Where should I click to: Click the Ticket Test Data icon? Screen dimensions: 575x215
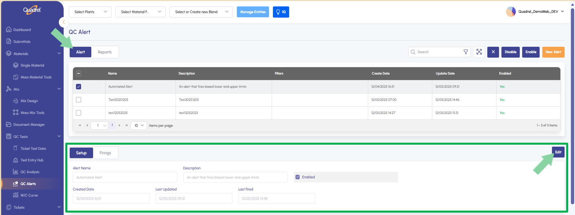pos(16,148)
